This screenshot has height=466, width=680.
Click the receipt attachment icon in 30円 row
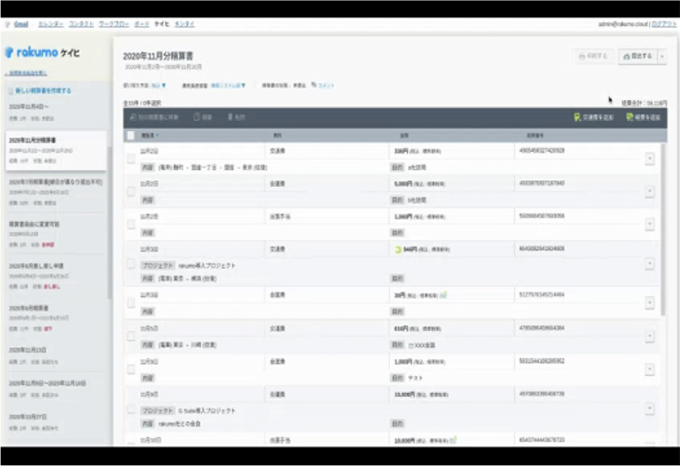[443, 295]
